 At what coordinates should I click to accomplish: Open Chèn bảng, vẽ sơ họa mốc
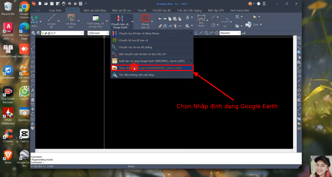(96, 22)
